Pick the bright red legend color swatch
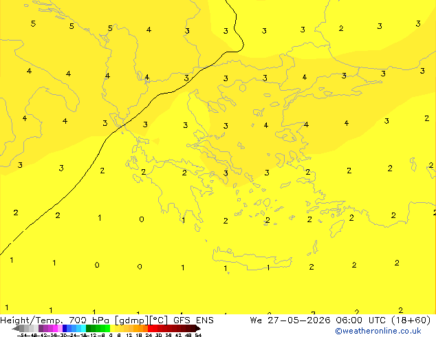Image resolution: width=436 pixels, height=337 pixels. (150, 328)
